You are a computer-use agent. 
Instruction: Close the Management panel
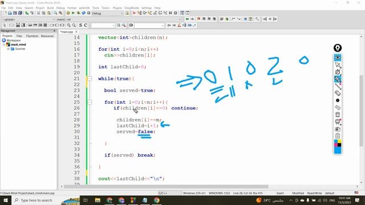click(x=55, y=31)
